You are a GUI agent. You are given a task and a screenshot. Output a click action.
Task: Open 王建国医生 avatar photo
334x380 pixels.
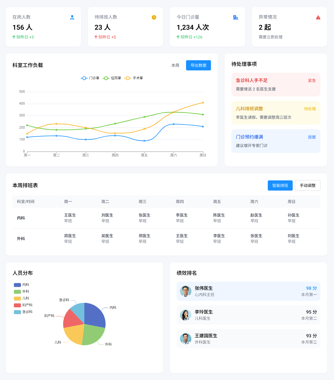[x=186, y=339]
